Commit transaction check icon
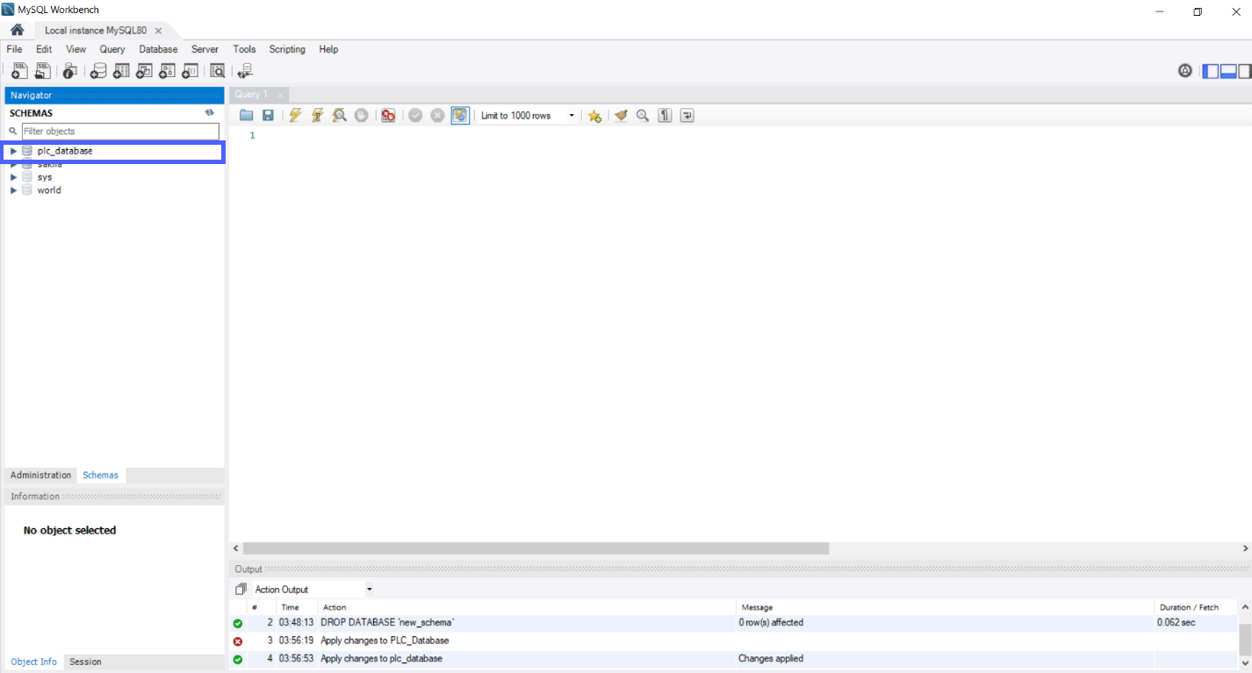 click(415, 116)
